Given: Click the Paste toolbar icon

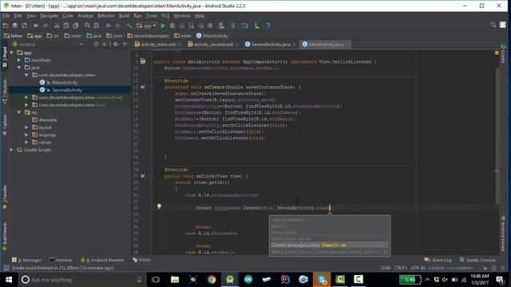Looking at the screenshot, I should point(76,26).
